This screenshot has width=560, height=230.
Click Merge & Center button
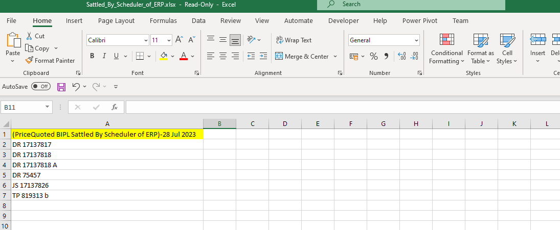click(x=302, y=56)
